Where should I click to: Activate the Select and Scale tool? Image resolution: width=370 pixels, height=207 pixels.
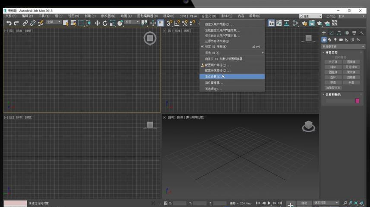(x=112, y=23)
